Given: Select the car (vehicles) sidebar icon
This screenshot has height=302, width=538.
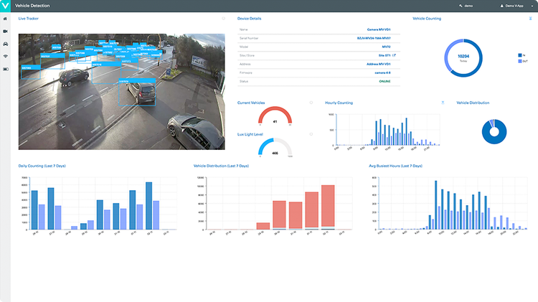Looking at the screenshot, I should point(5,44).
